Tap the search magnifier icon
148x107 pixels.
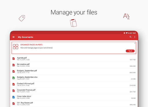point(130,37)
